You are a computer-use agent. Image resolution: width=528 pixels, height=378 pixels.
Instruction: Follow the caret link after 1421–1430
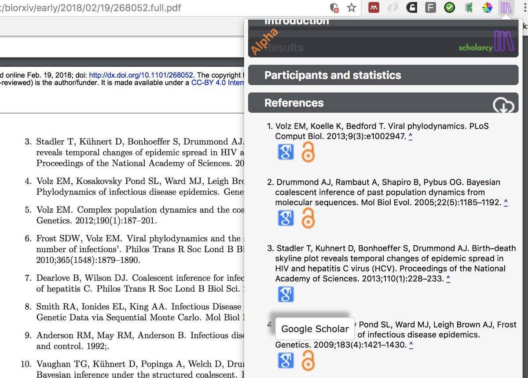click(411, 345)
